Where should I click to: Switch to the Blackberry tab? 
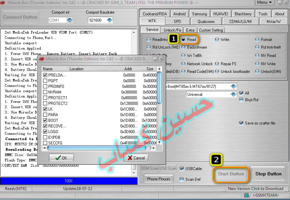point(243,14)
